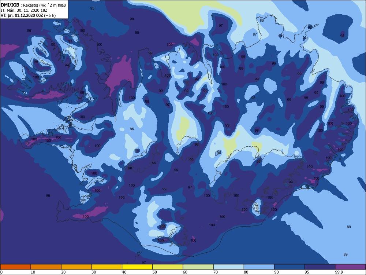This screenshot has width=366, height=275.
Task: Click the 0–10 dark orange legend swatch
Action: 15,267
